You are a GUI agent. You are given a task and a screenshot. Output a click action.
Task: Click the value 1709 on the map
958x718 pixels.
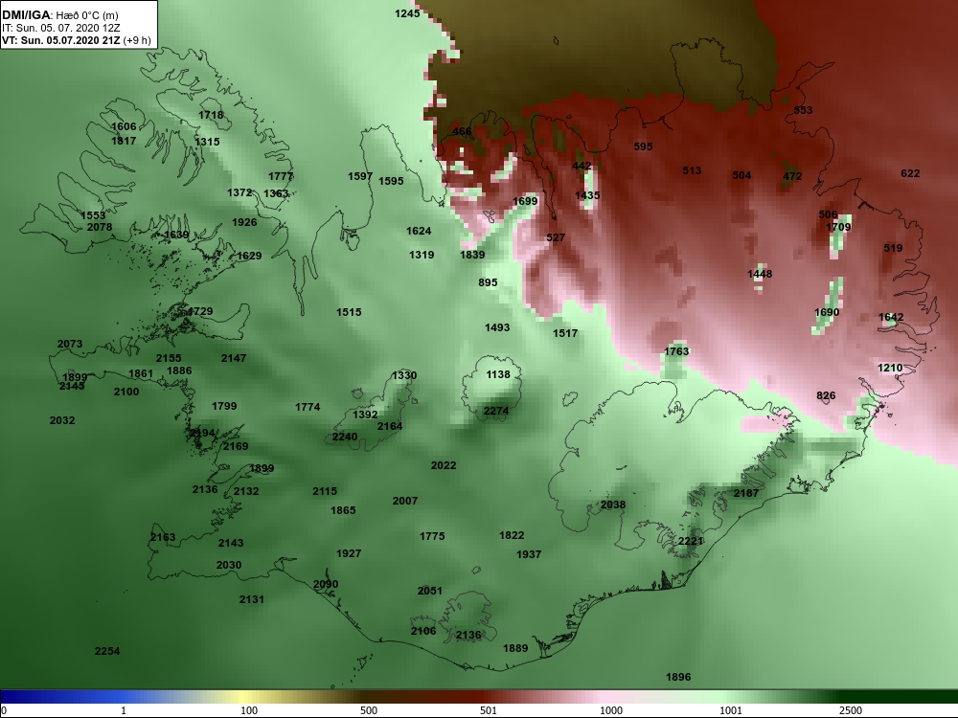point(838,227)
